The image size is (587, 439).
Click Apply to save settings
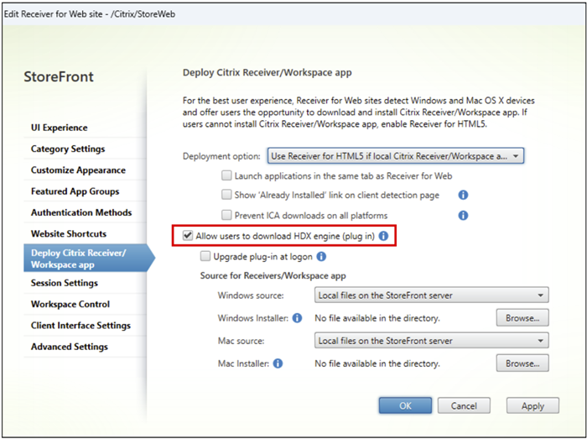pos(532,405)
